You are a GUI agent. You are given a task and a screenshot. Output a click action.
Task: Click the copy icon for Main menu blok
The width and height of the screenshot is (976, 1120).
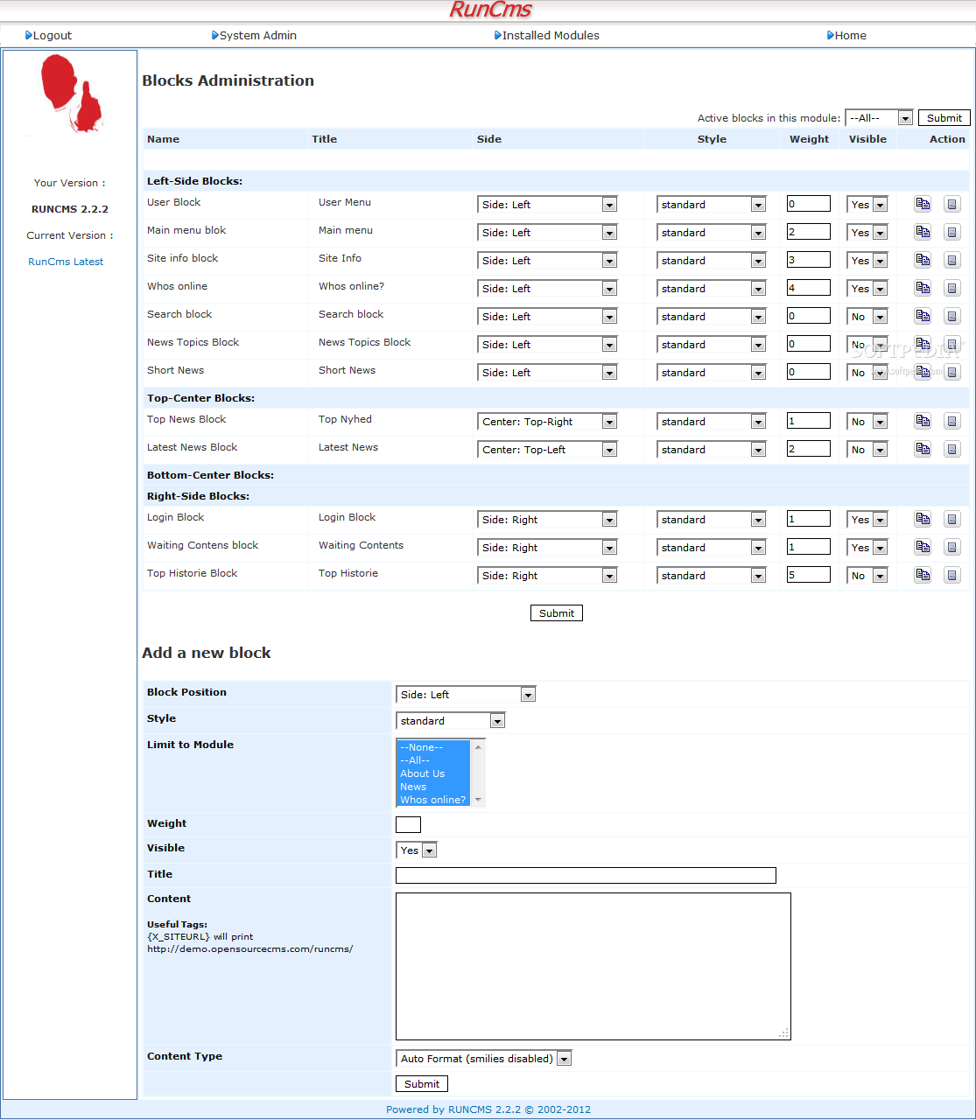[x=923, y=232]
